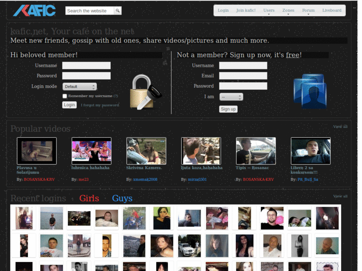Click I forgot my password link
The width and height of the screenshot is (362, 271).
(x=100, y=105)
